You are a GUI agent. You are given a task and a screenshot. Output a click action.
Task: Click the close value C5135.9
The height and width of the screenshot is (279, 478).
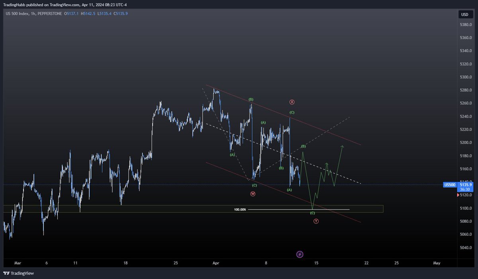pyautogui.click(x=121, y=14)
